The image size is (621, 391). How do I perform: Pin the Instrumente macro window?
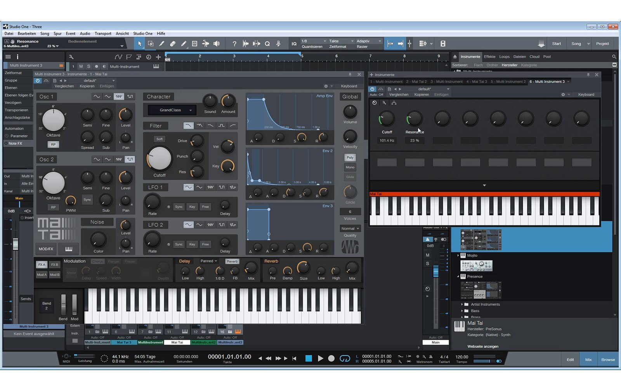tap(588, 75)
